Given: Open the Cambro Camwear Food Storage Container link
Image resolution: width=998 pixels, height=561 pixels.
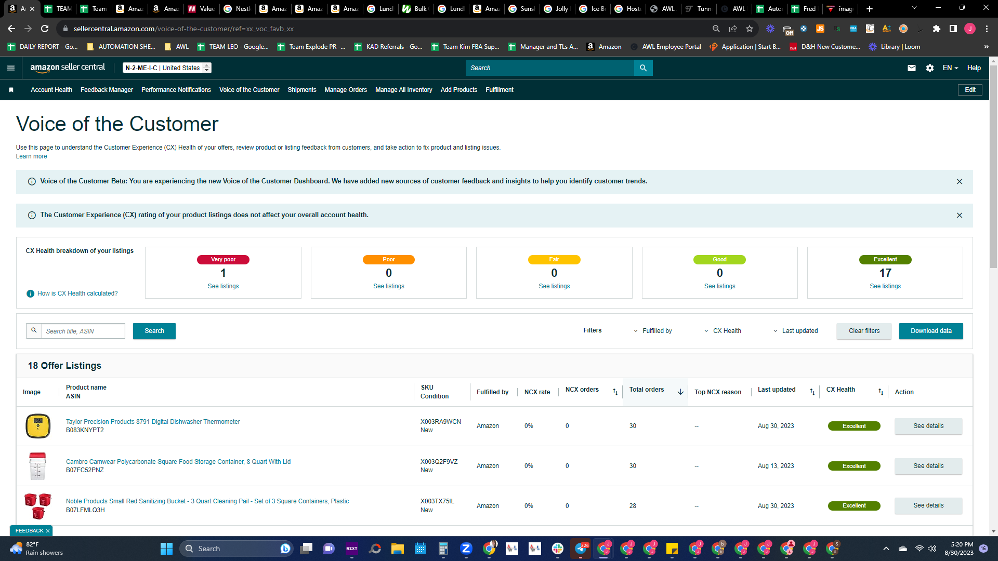Looking at the screenshot, I should 178,462.
